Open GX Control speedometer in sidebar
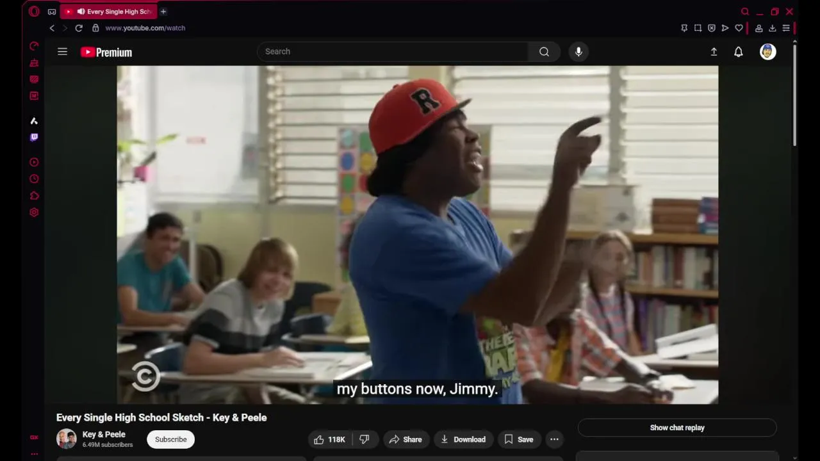Viewport: 820px width, 461px height. (x=34, y=46)
